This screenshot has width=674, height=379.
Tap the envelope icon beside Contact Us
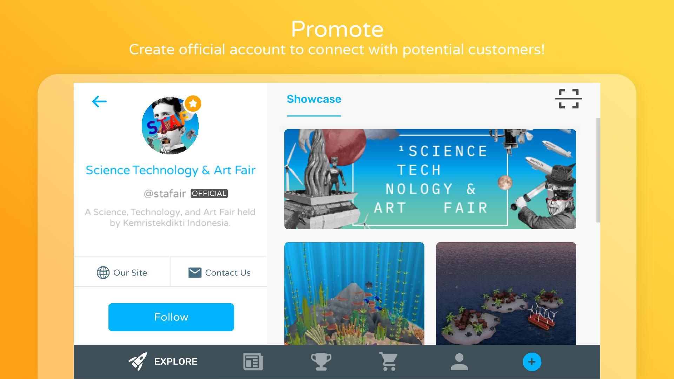[194, 272]
